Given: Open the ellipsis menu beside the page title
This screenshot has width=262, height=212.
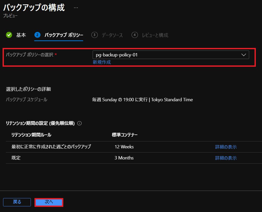Looking at the screenshot, I should [76, 8].
